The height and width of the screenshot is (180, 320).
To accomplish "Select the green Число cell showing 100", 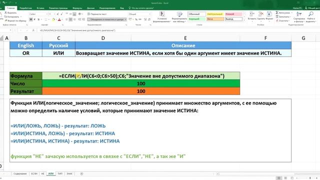I will 141,83.
